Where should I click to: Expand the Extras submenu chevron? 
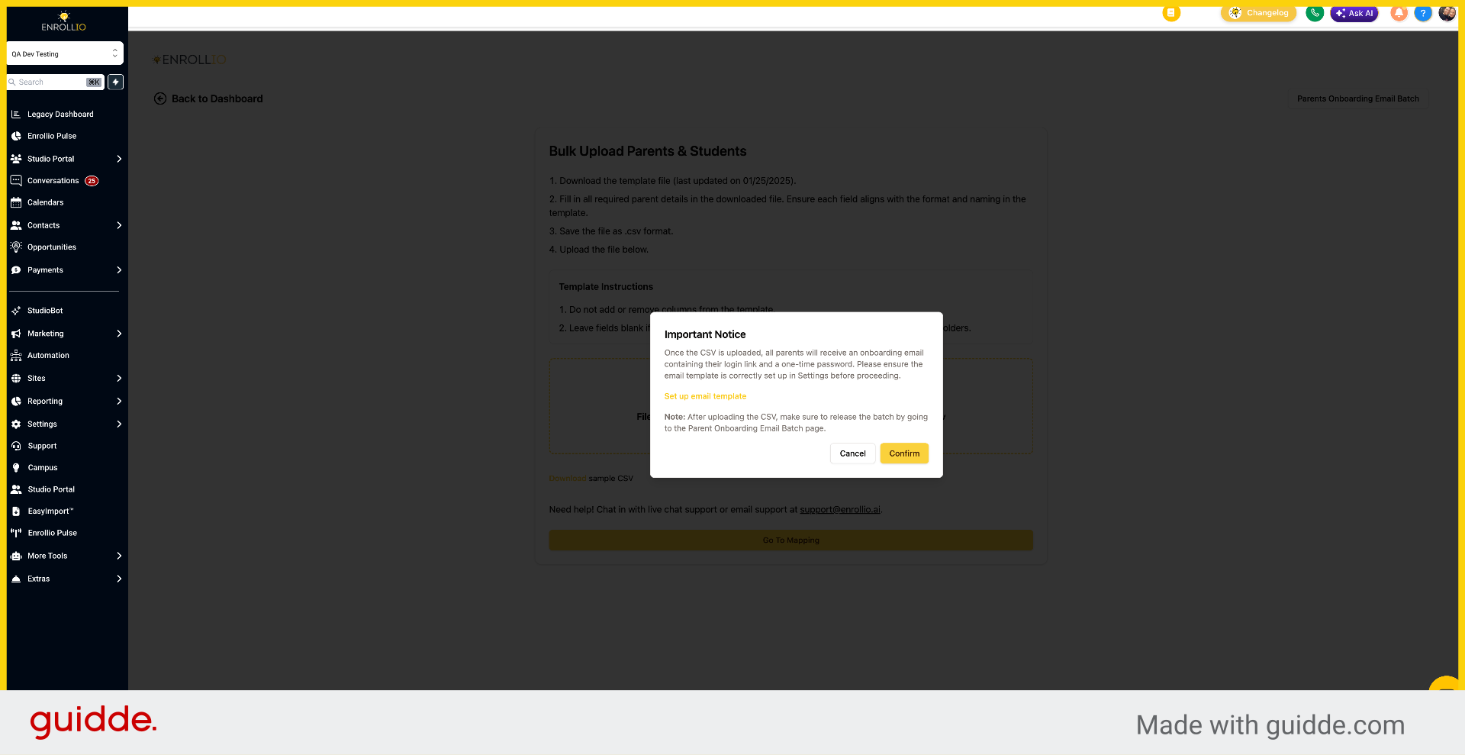pyautogui.click(x=119, y=579)
